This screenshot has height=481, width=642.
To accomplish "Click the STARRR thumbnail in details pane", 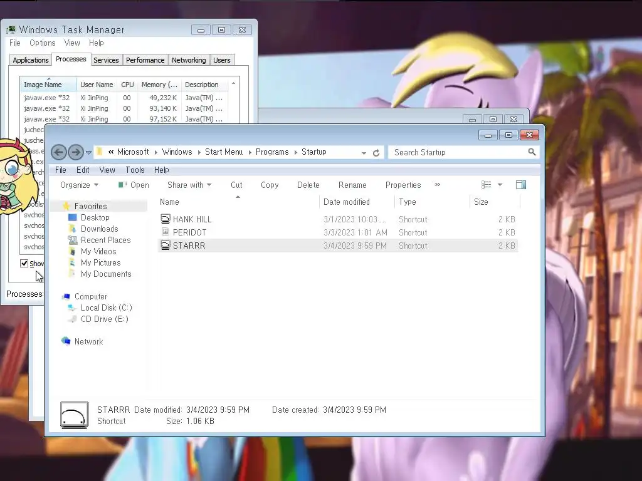I will click(x=74, y=415).
